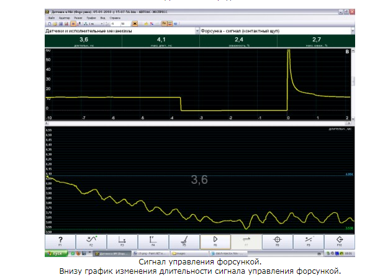Screen dimensions: 375x280
Task: Click the open folder toolbar icon
Action: pyautogui.click(x=55, y=24)
